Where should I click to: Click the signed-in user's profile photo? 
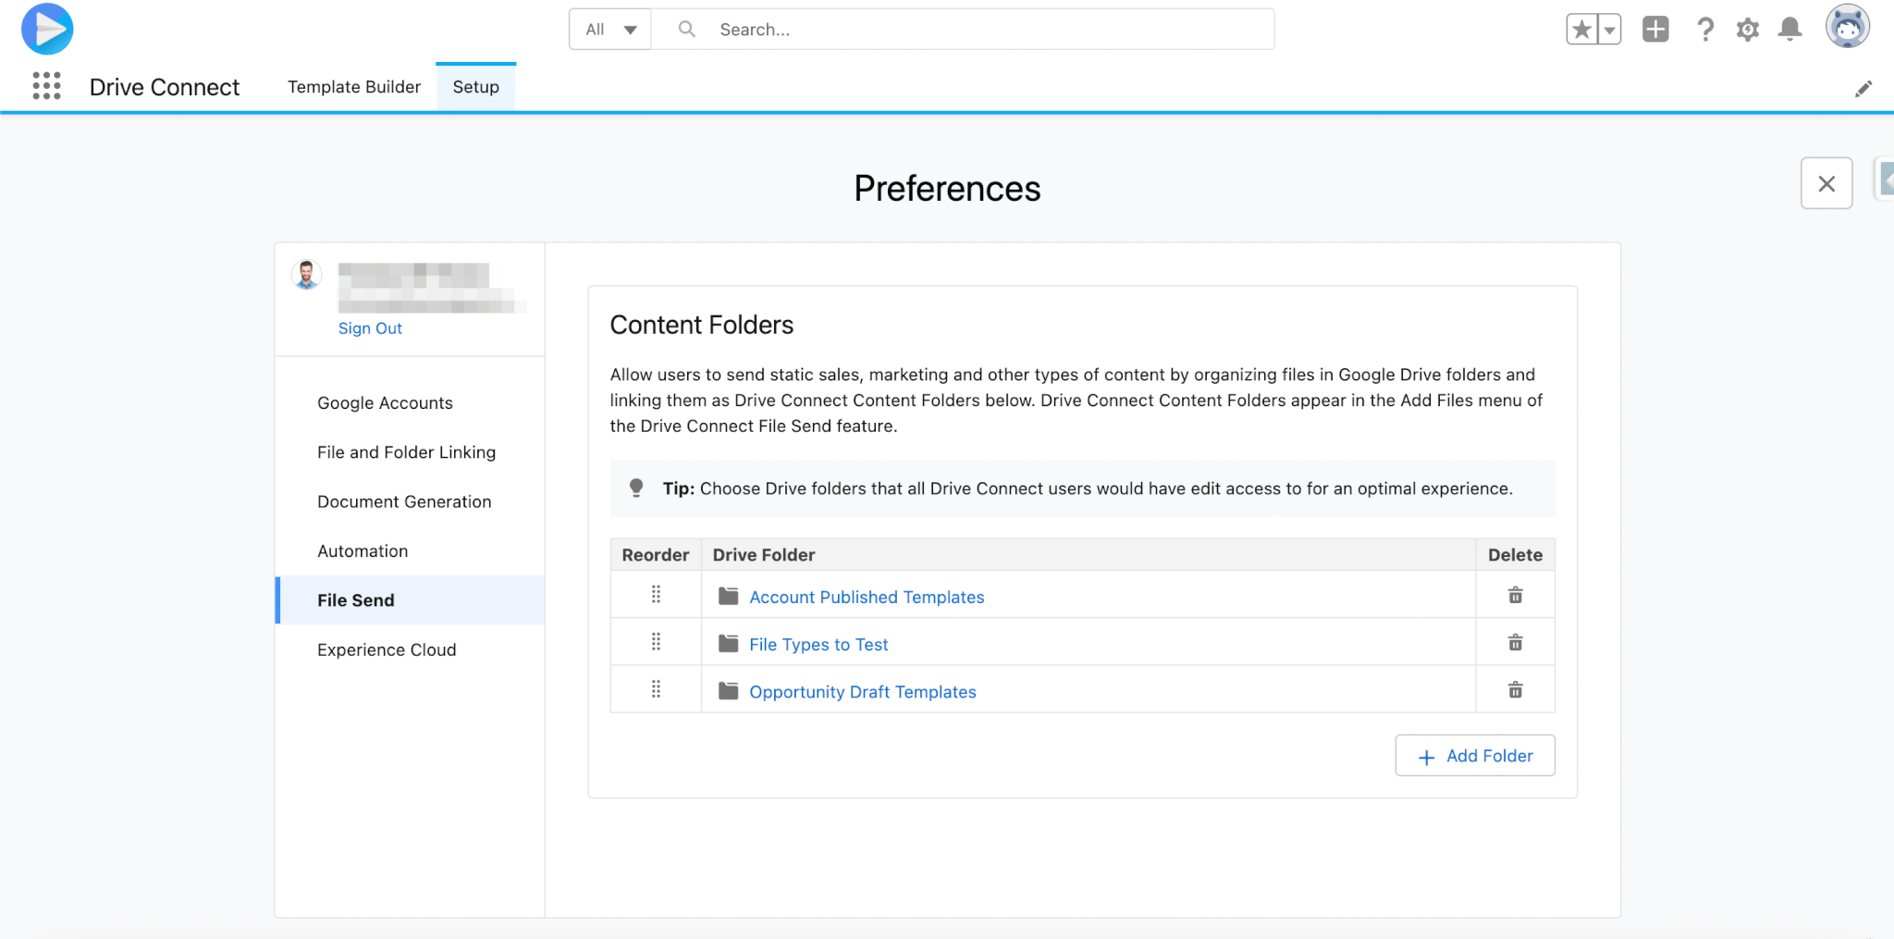pos(307,275)
